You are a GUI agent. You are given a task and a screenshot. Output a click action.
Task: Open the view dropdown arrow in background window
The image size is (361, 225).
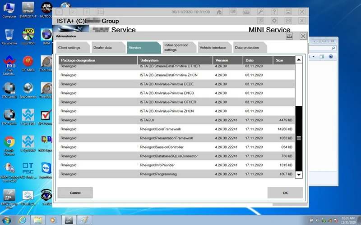313,57
